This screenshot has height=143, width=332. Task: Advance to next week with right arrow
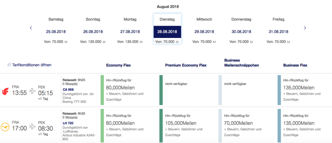(x=305, y=28)
